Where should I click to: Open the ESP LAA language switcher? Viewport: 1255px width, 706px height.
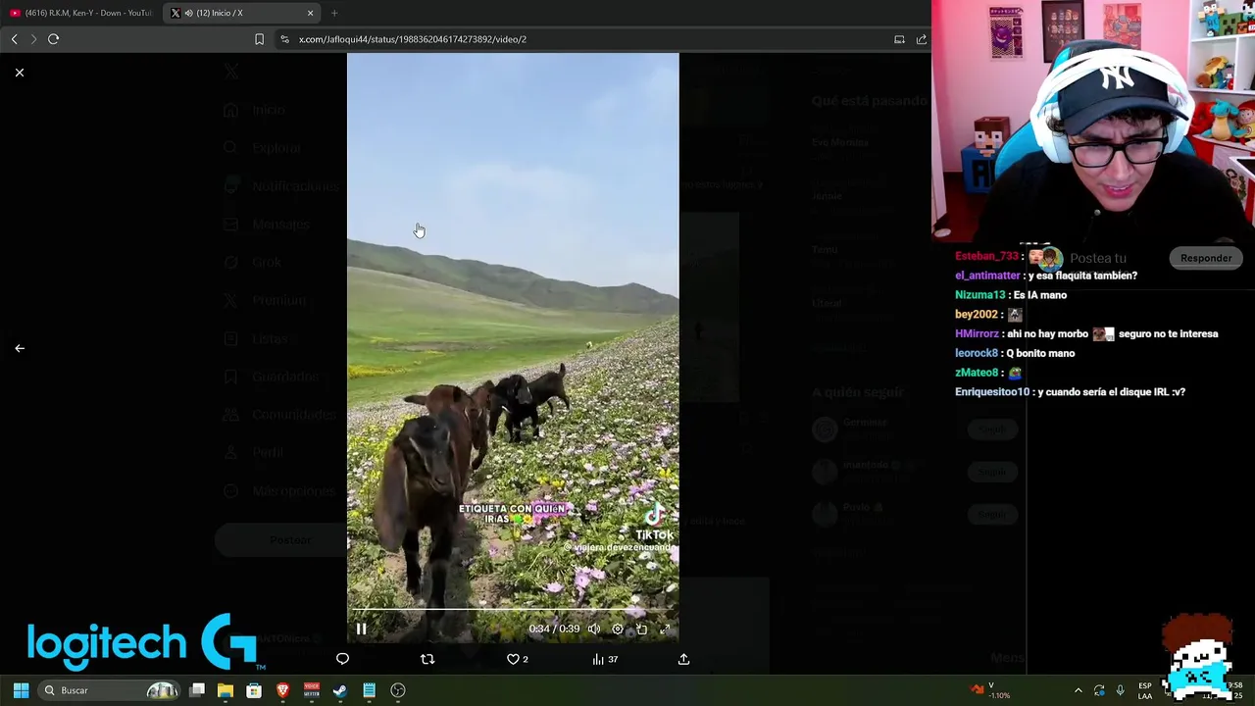point(1145,690)
